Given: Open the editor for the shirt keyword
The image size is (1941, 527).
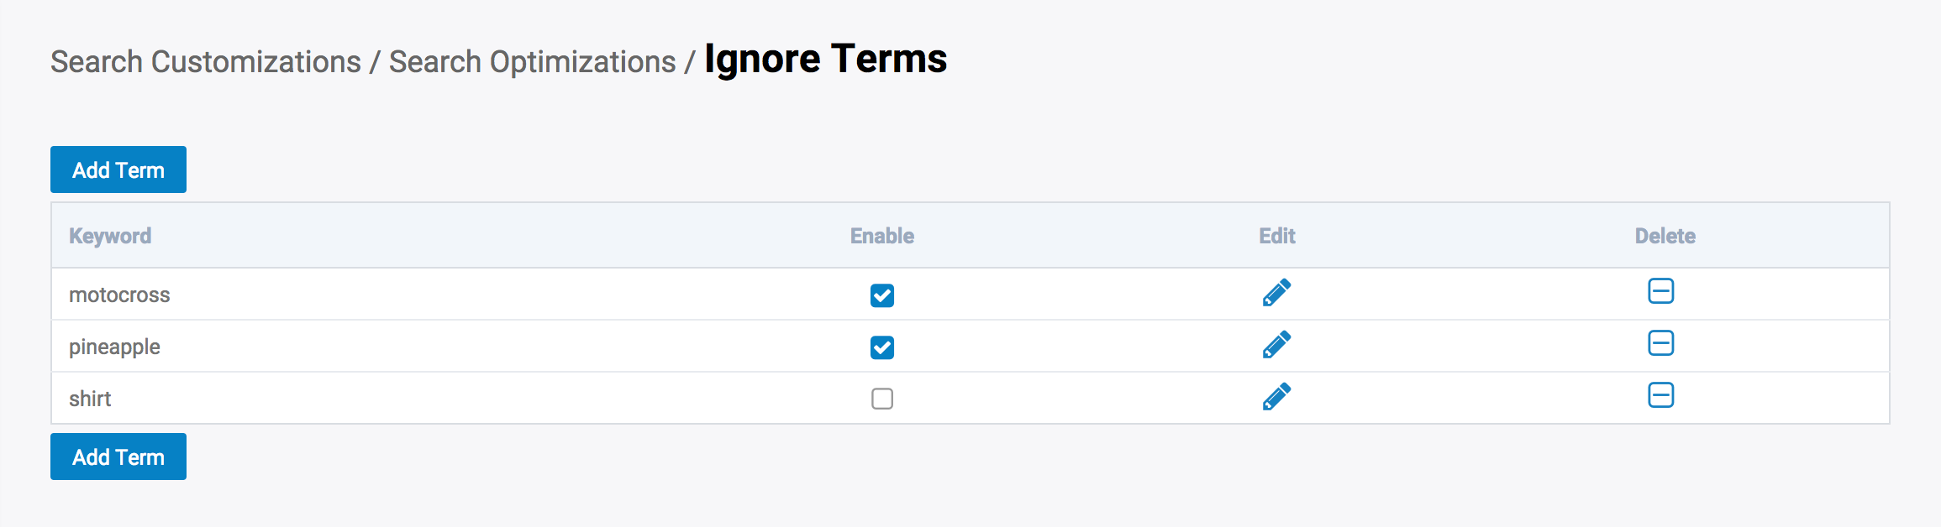Looking at the screenshot, I should (1276, 397).
